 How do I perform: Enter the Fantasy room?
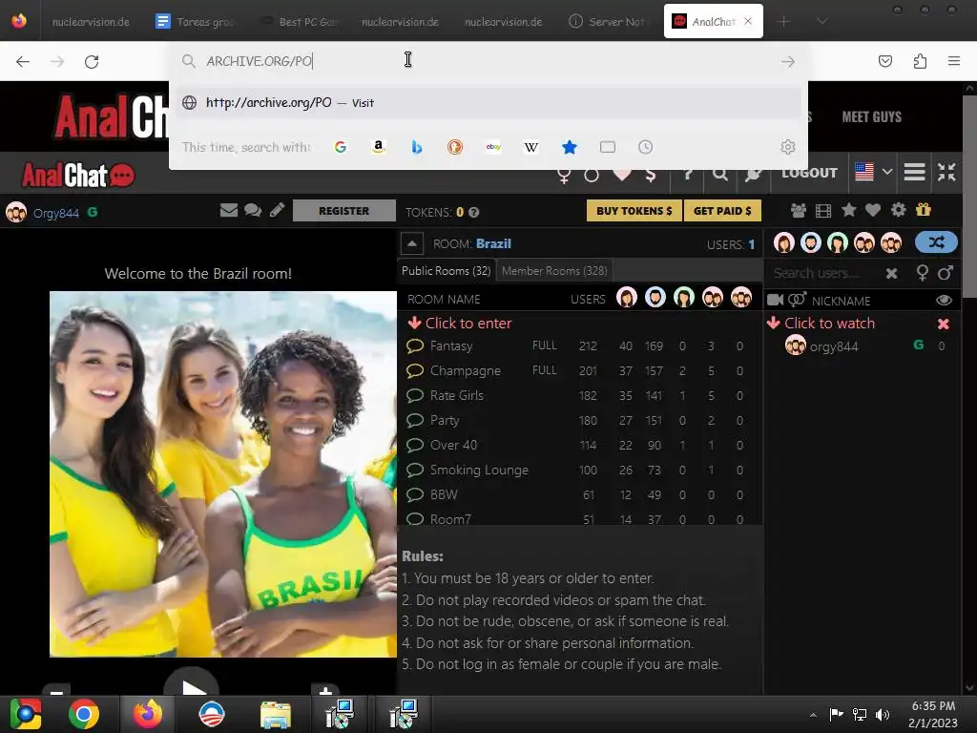click(x=451, y=346)
